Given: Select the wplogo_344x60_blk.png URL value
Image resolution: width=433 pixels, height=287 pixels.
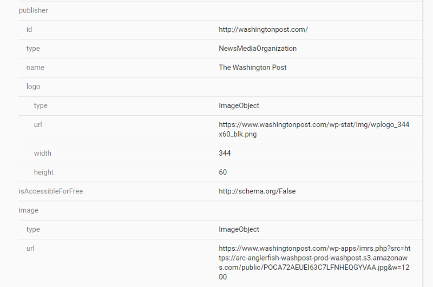Looking at the screenshot, I should tap(314, 129).
